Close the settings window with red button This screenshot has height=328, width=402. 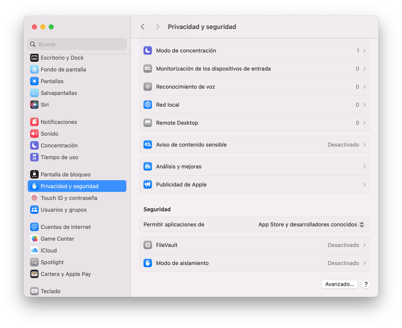[34, 27]
